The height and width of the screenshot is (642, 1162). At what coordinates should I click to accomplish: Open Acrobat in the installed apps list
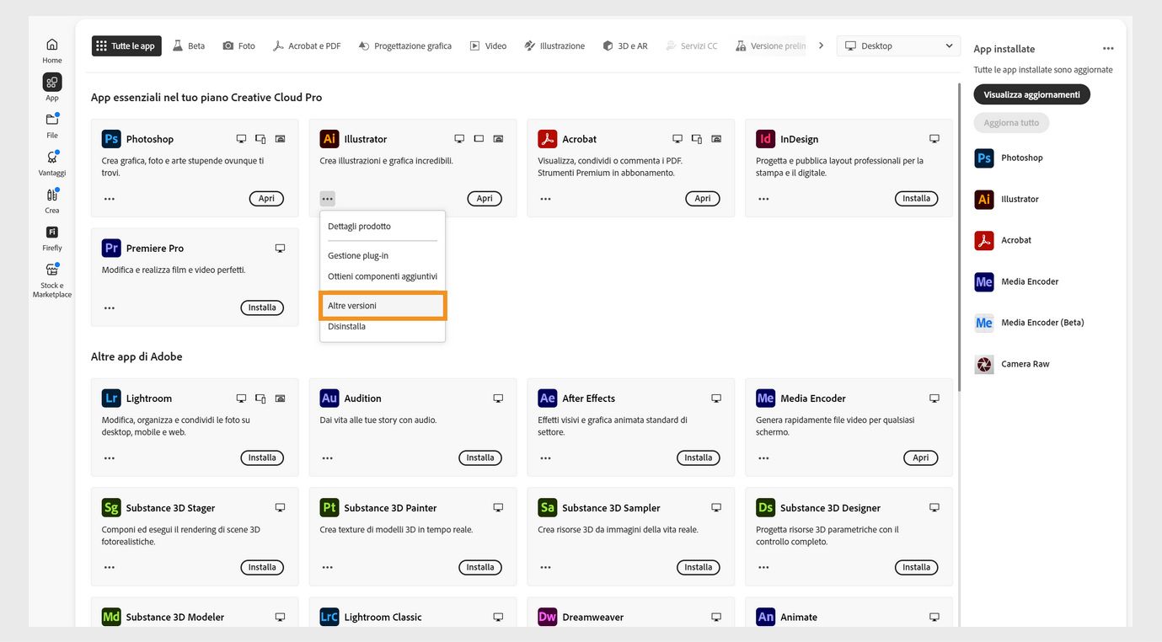[1004, 241]
